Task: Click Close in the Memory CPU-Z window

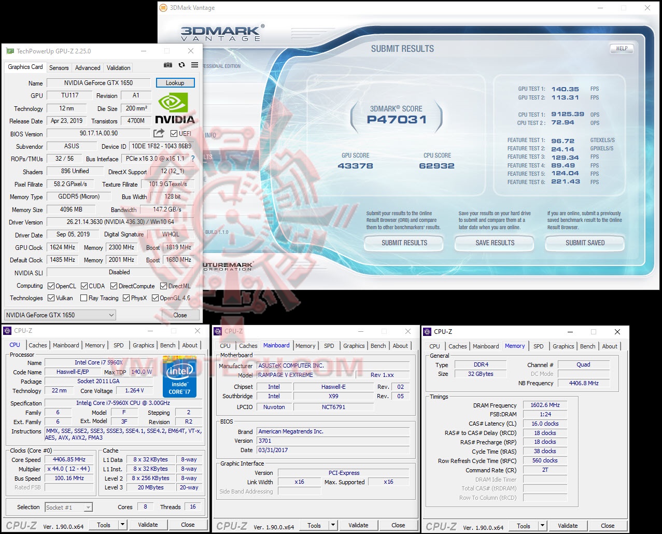Action: click(608, 526)
